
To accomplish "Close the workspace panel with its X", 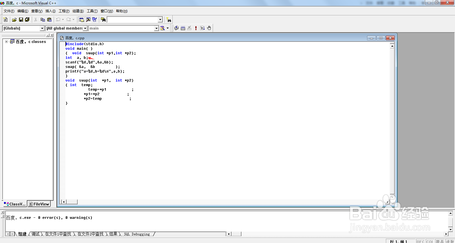I will tap(52, 35).
